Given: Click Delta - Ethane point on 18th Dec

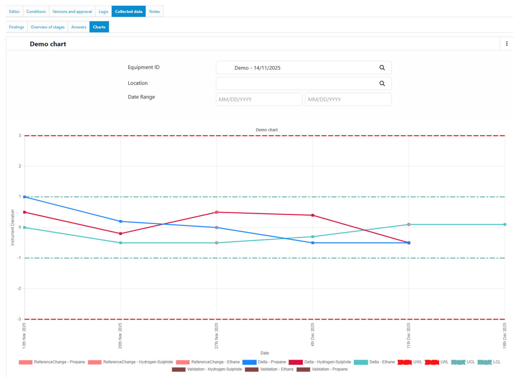Looking at the screenshot, I should coord(505,224).
